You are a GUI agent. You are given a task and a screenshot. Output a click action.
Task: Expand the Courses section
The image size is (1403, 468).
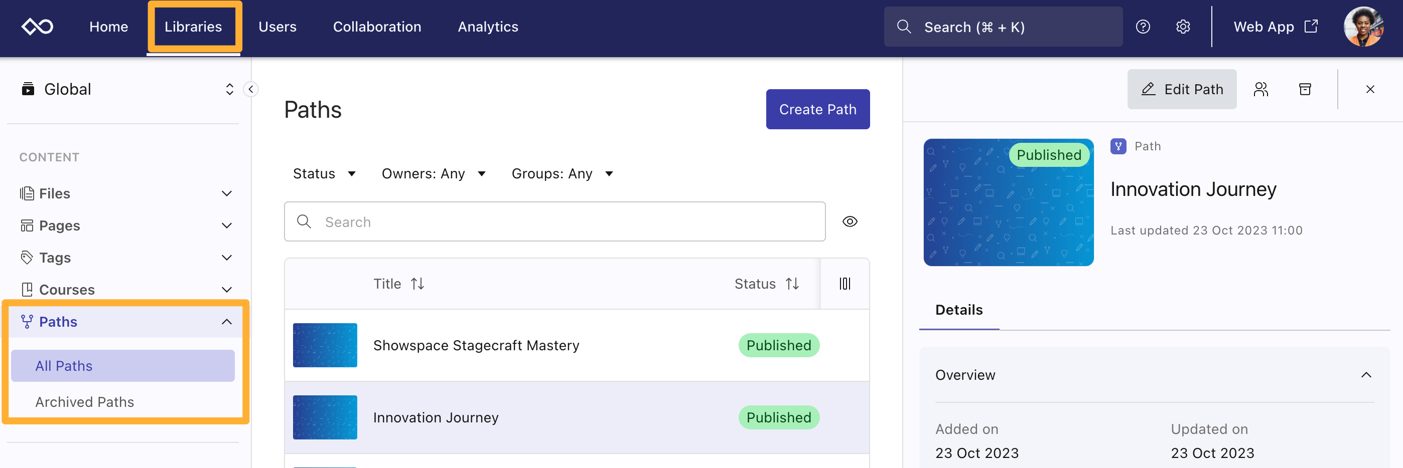[227, 290]
